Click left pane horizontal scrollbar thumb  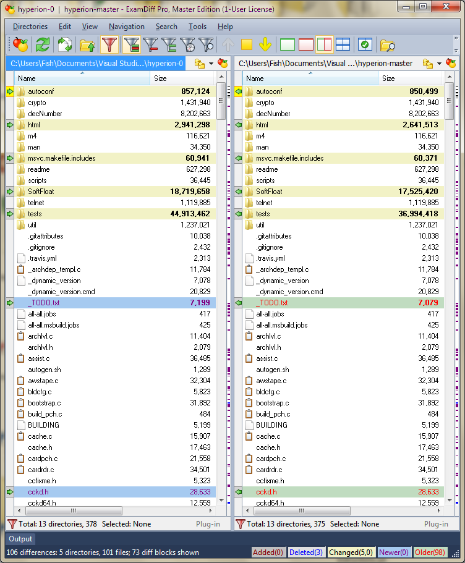(x=74, y=510)
